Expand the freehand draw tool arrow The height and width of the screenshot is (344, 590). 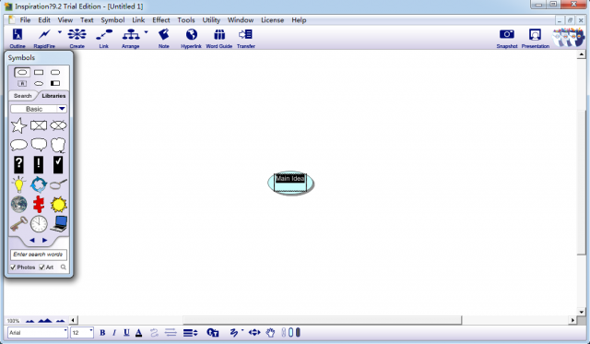point(242,331)
